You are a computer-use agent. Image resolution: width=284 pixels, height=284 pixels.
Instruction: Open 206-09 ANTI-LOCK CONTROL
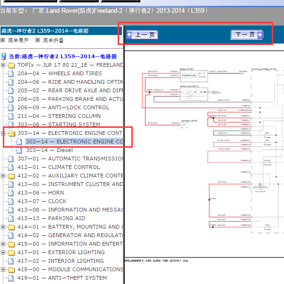tap(63, 107)
